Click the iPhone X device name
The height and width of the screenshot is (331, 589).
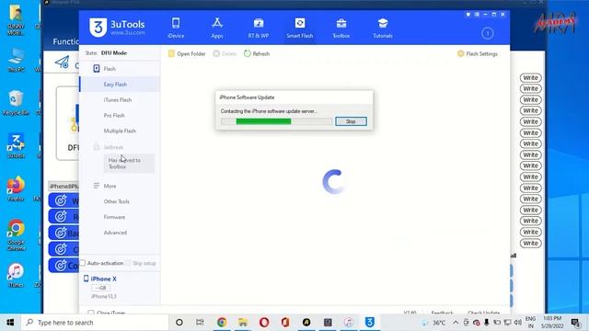(103, 279)
